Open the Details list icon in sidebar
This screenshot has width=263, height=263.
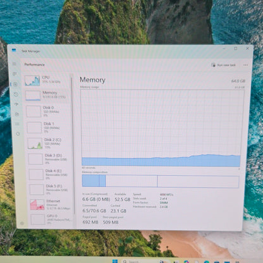point(17,124)
